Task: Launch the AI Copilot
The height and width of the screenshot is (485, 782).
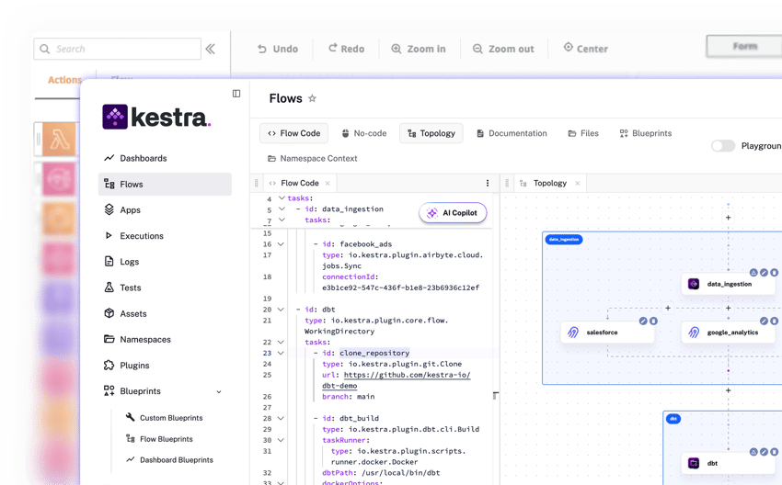Action: point(453,213)
